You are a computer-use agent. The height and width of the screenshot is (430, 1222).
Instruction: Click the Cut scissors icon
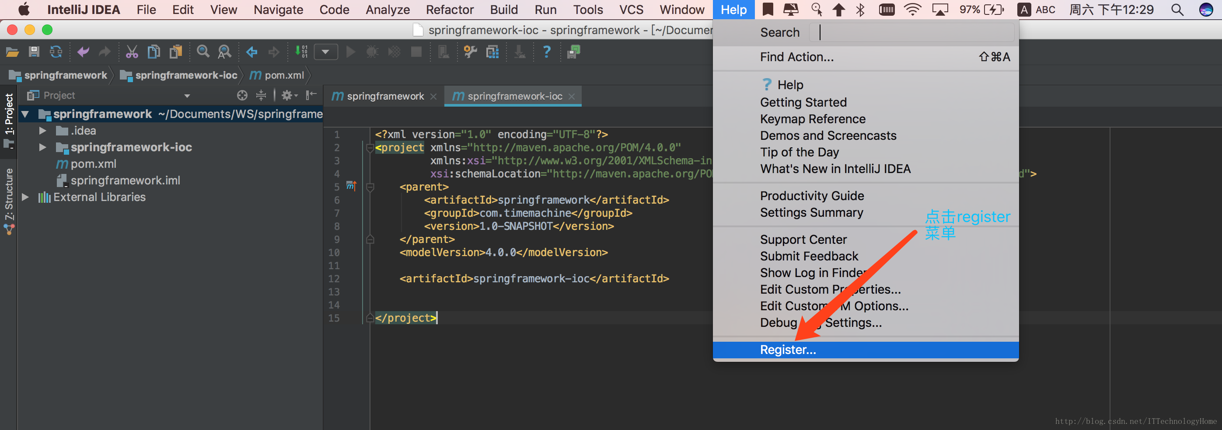131,52
